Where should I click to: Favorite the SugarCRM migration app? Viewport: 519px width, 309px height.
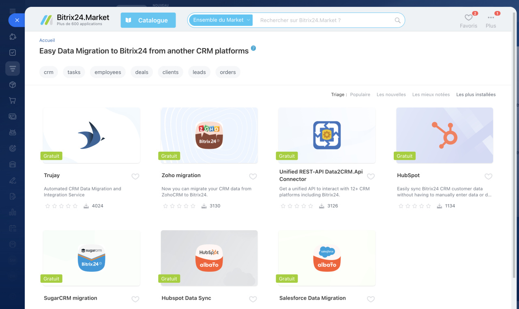[x=135, y=299]
